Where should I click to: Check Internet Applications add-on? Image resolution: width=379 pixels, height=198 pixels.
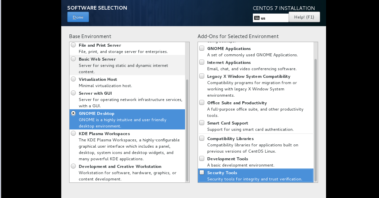pos(202,62)
